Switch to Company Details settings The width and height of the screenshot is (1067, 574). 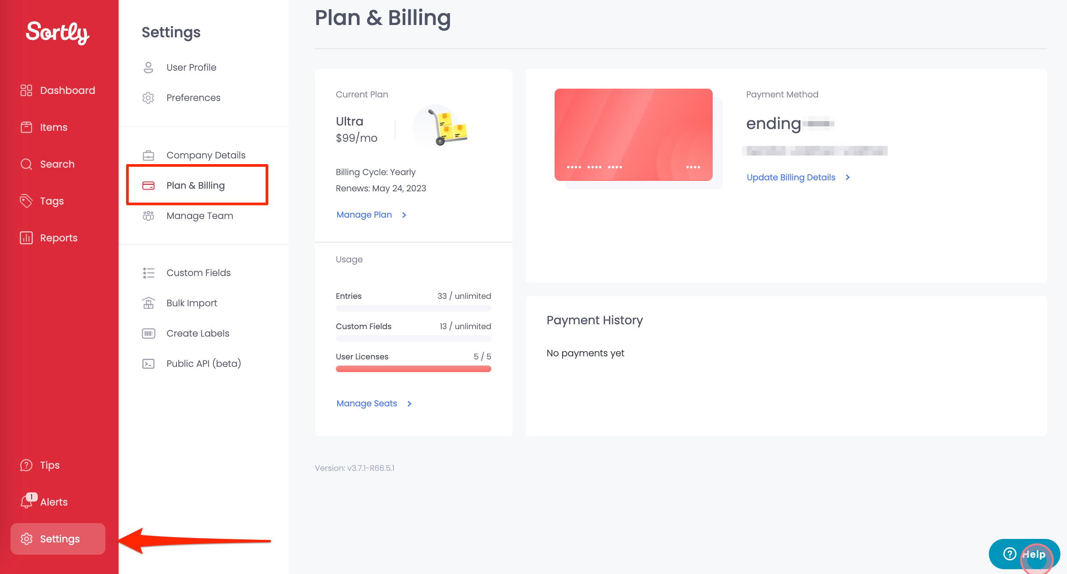[205, 155]
